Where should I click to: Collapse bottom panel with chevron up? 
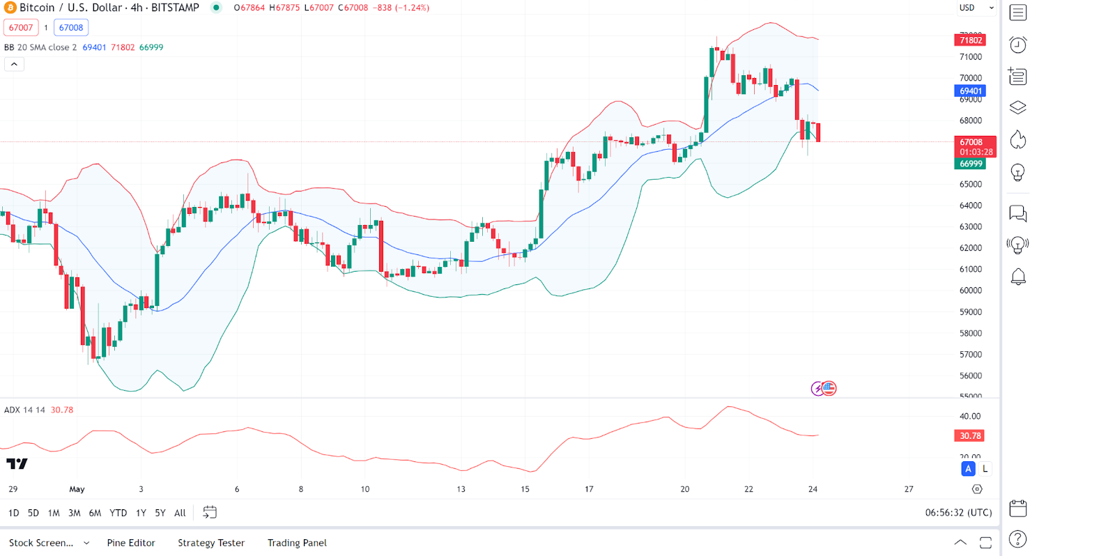(960, 543)
